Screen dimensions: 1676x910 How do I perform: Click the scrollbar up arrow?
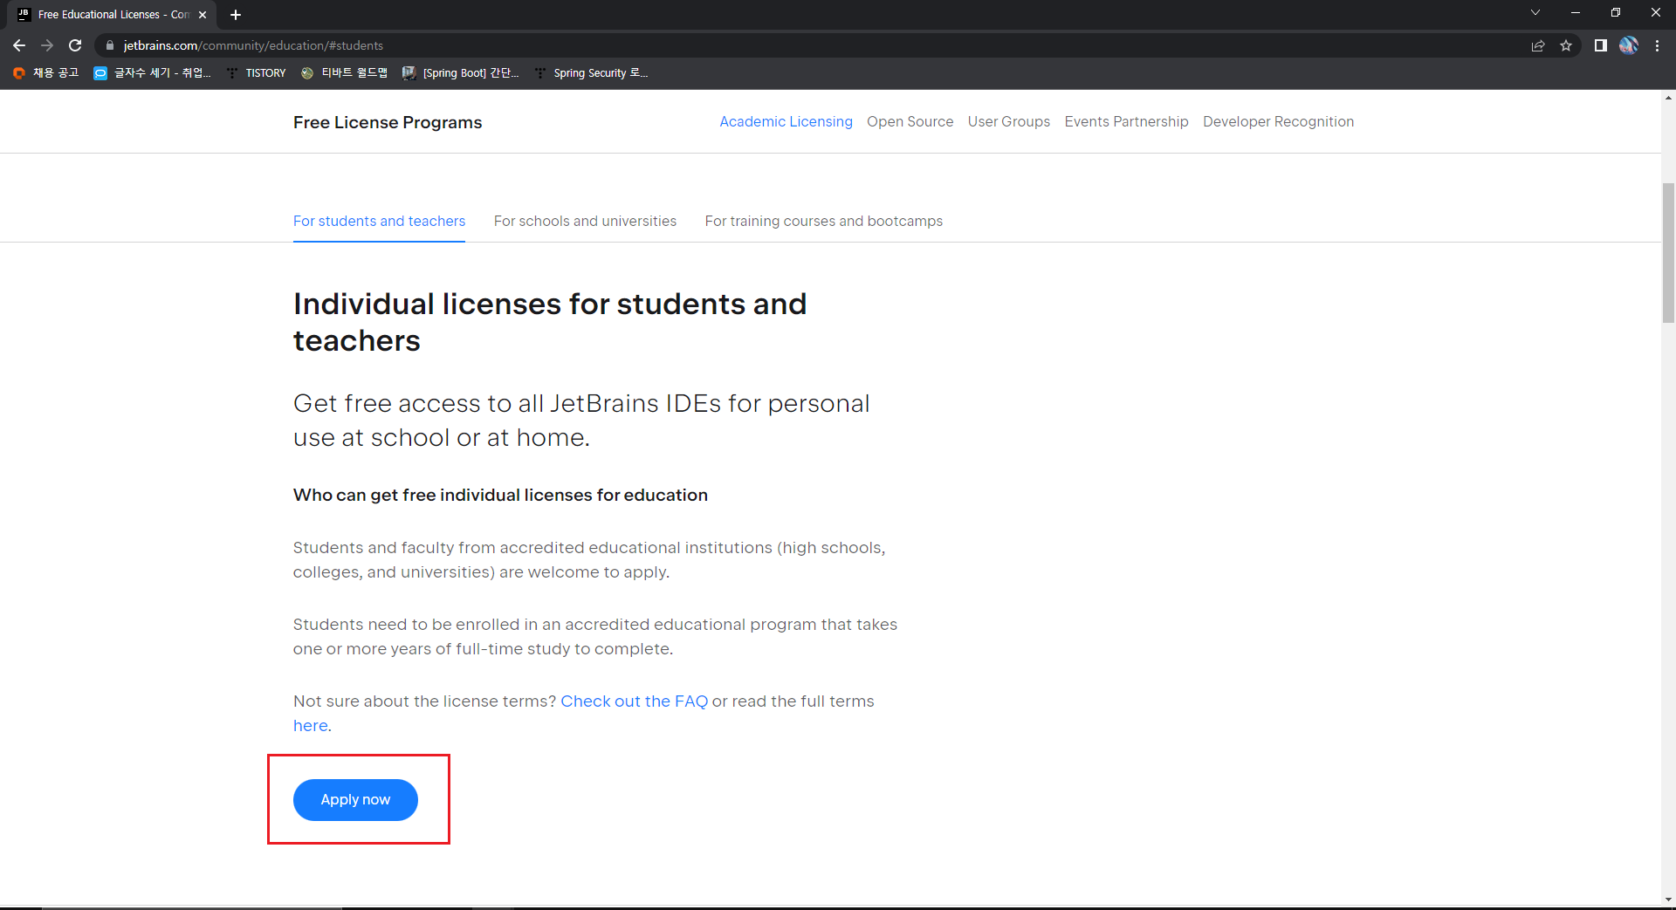1668,98
